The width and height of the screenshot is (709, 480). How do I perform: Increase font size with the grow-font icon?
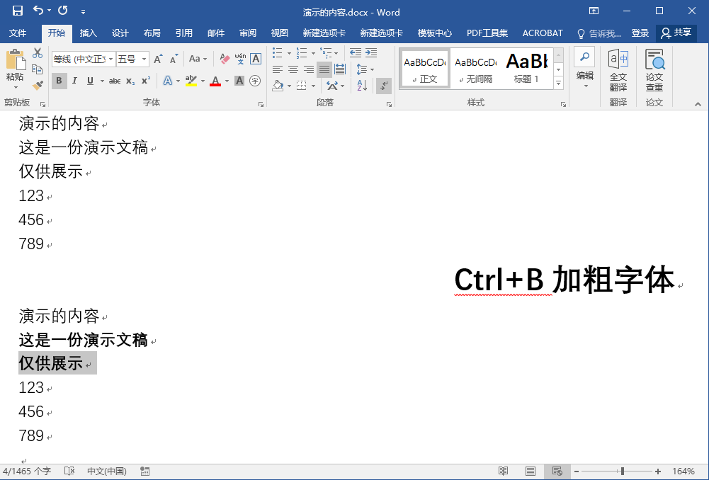[x=158, y=59]
